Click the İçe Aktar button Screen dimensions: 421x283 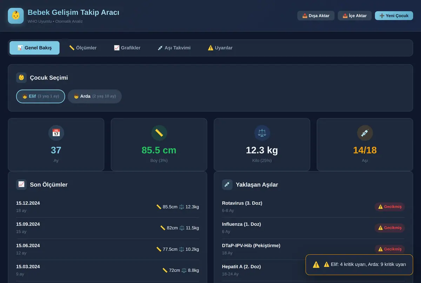coord(355,16)
